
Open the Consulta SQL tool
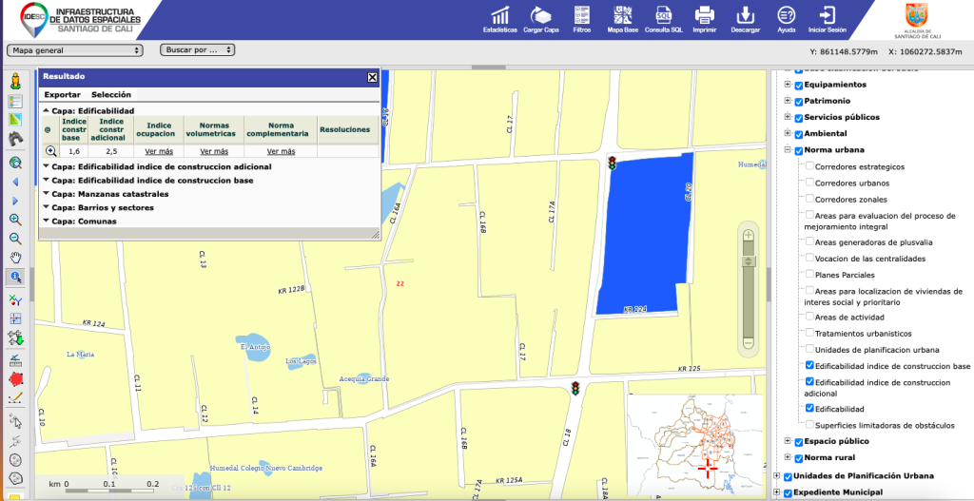click(663, 19)
